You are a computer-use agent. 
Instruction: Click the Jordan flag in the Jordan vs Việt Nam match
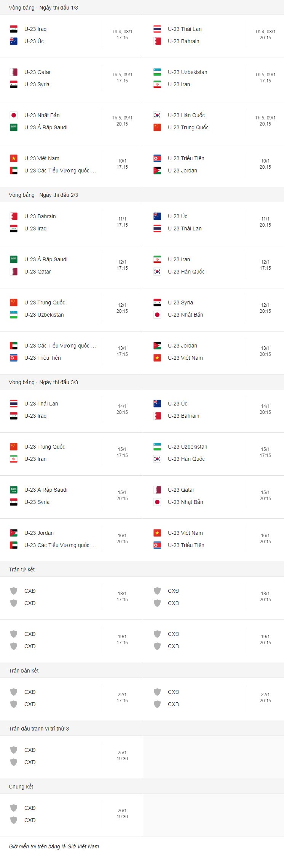(x=157, y=346)
